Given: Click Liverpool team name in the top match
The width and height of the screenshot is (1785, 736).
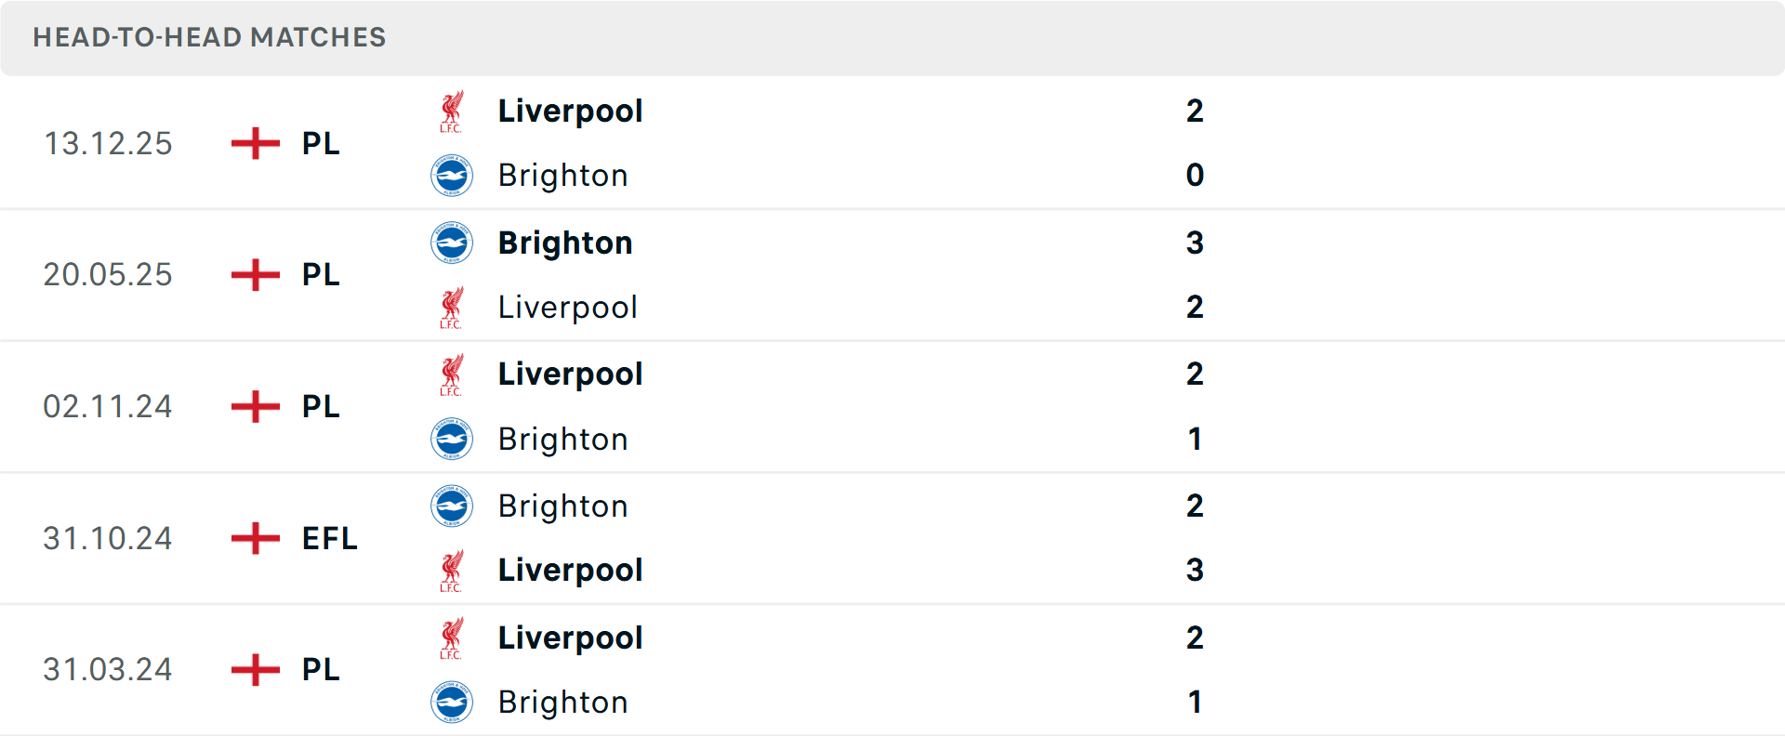Looking at the screenshot, I should 570,111.
